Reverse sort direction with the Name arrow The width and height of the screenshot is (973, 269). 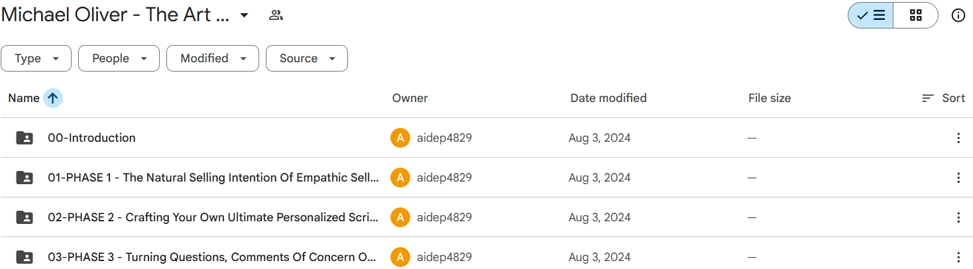[53, 98]
